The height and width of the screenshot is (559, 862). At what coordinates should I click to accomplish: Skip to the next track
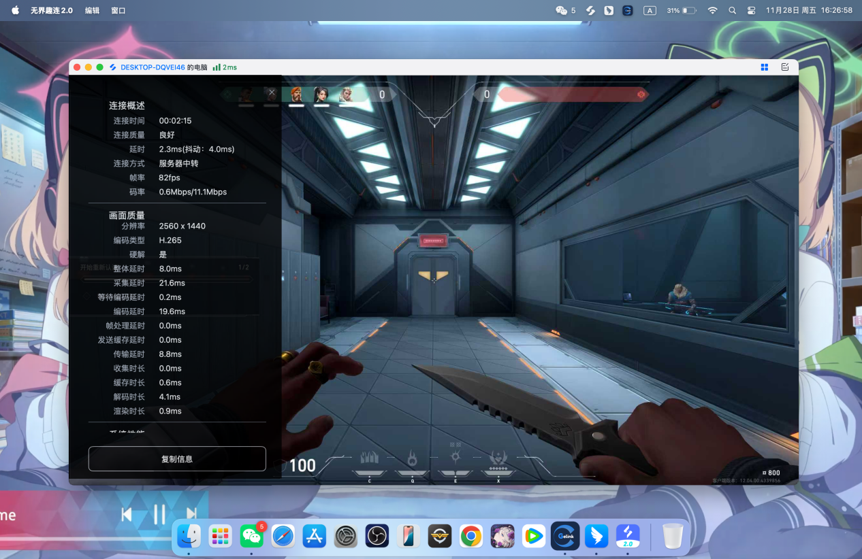click(x=191, y=515)
